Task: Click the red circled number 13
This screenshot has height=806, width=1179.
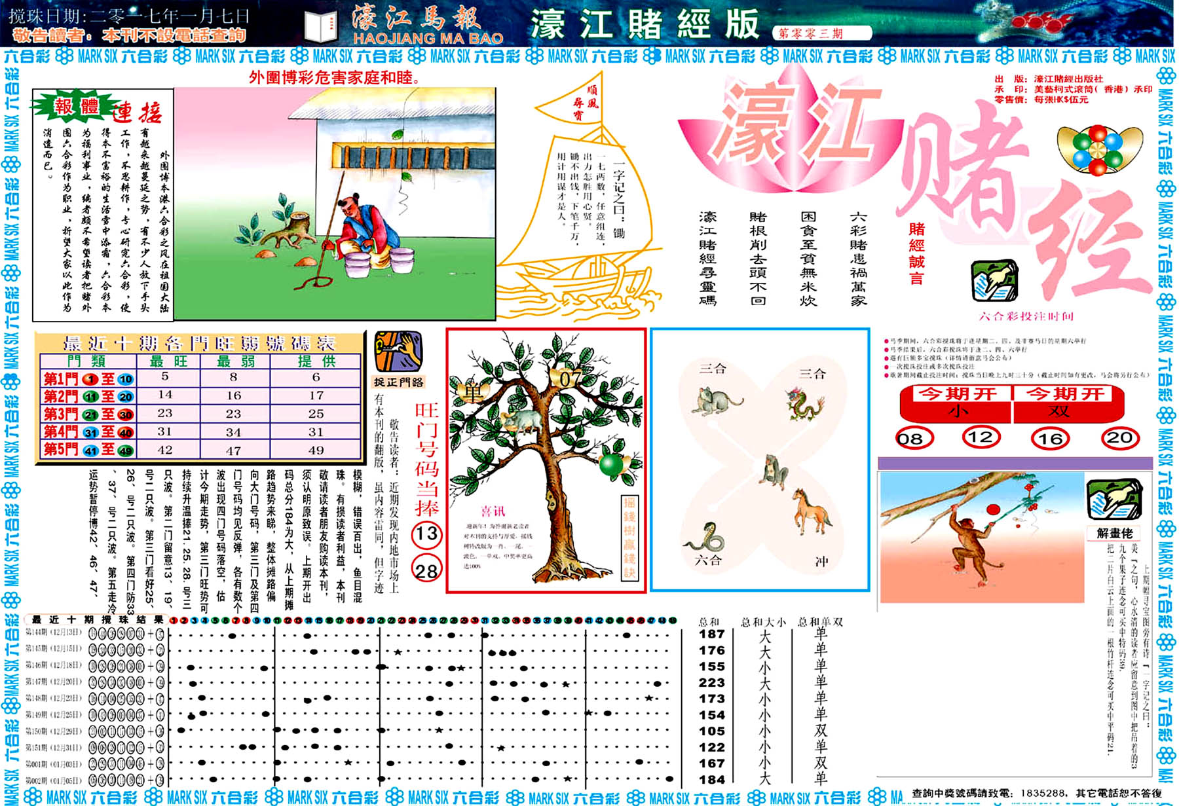Action: pos(426,534)
